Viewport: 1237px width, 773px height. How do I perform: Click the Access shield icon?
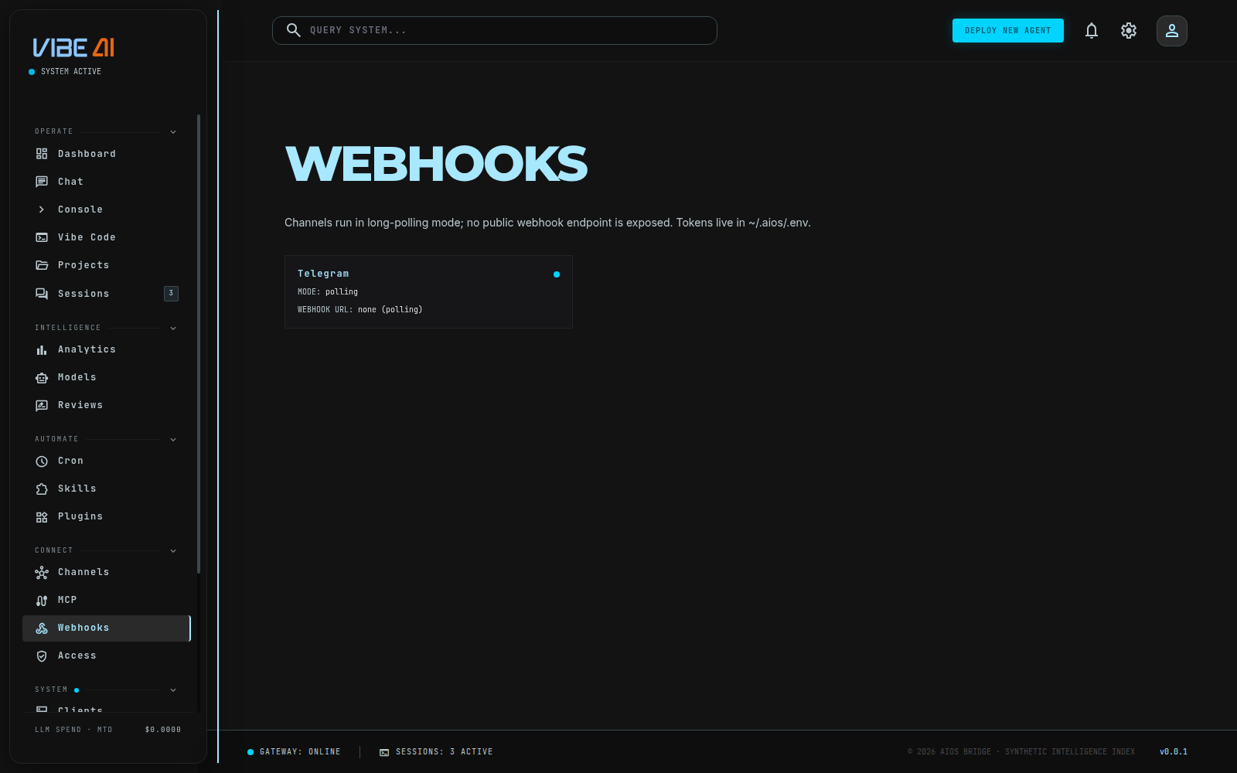[x=42, y=656]
